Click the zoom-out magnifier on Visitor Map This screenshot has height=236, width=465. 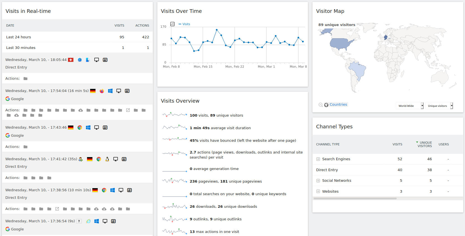321,105
